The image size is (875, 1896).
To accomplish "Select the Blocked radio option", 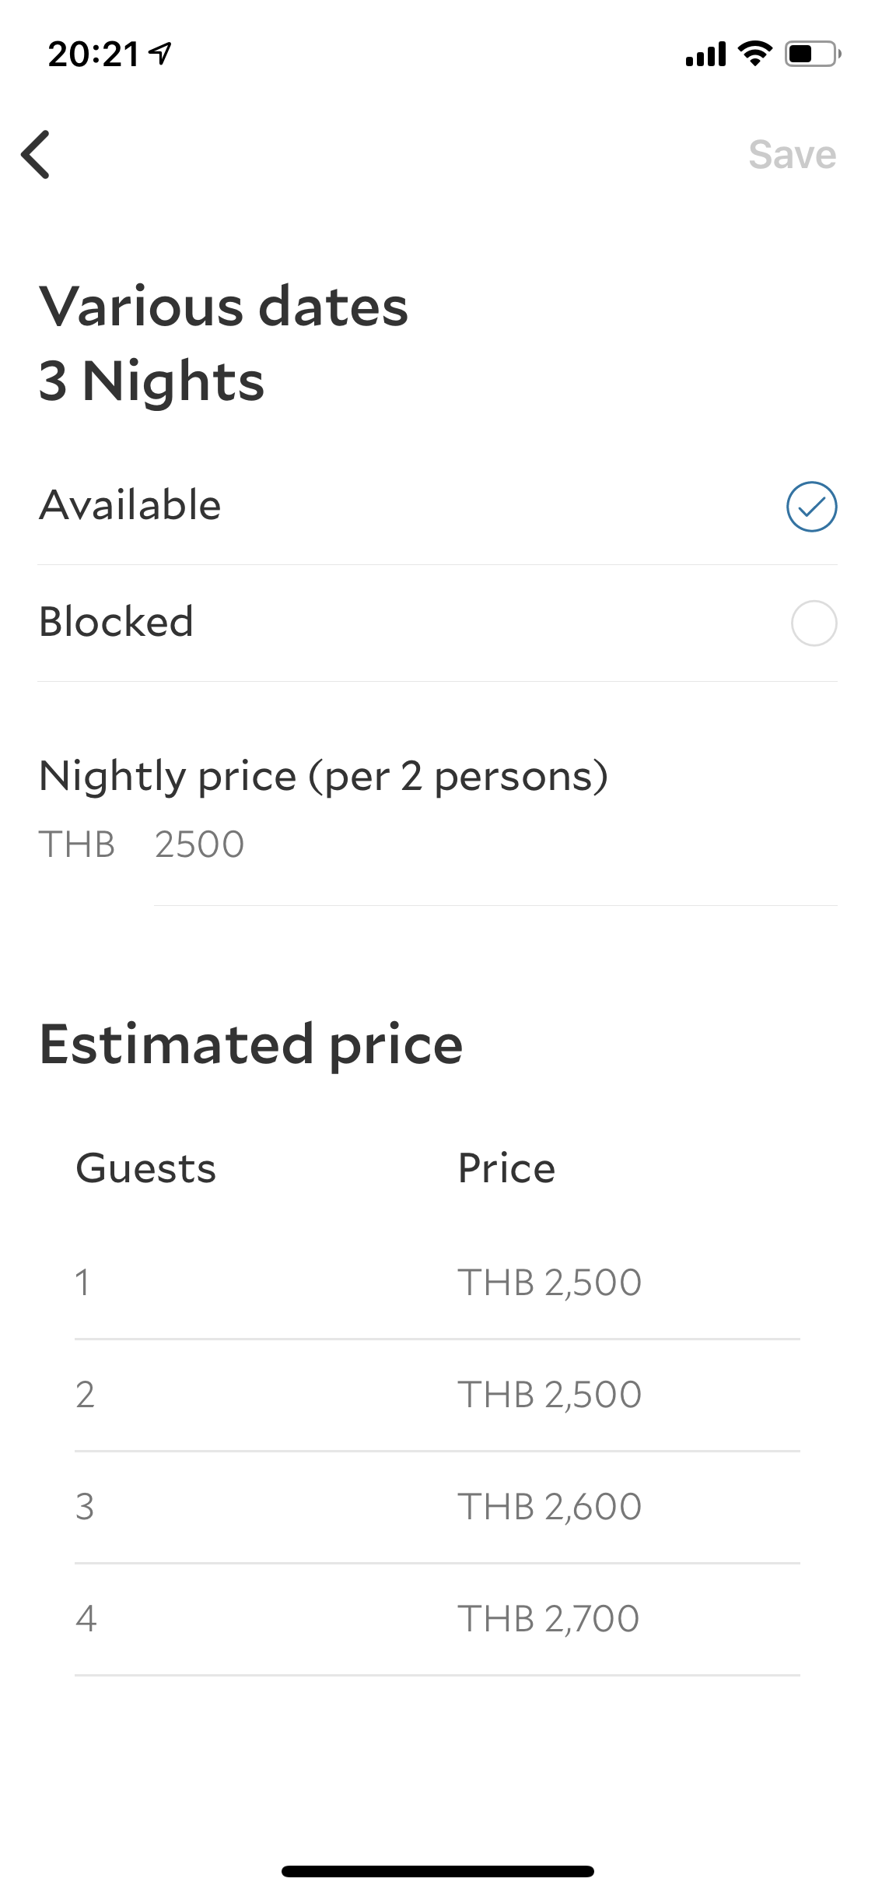I will tap(814, 623).
